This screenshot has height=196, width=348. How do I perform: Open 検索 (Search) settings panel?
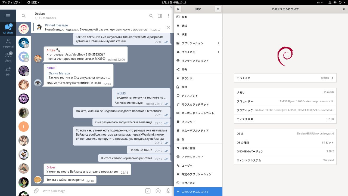pyautogui.click(x=198, y=34)
